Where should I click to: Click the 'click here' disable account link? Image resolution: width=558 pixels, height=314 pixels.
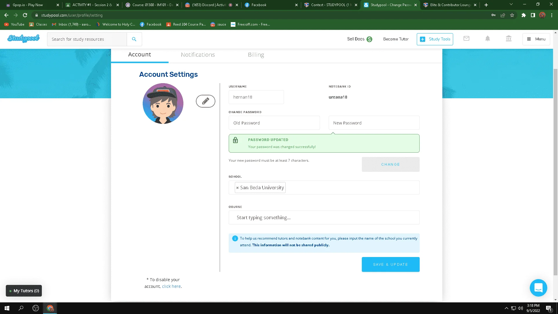coord(171,286)
